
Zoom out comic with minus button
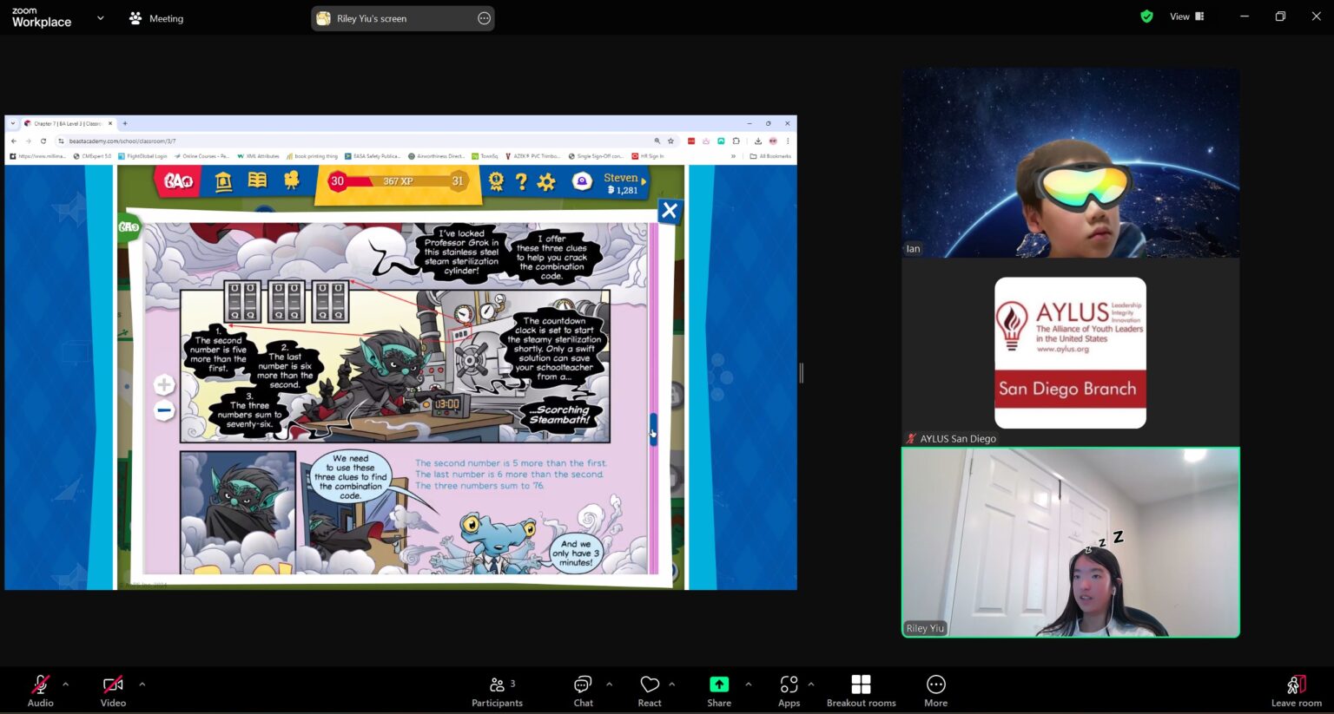[164, 410]
